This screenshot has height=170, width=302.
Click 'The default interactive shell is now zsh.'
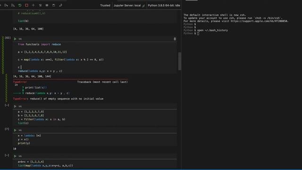pyautogui.click(x=215, y=15)
